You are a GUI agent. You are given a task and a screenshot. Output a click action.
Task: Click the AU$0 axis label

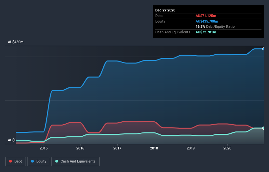(12, 140)
